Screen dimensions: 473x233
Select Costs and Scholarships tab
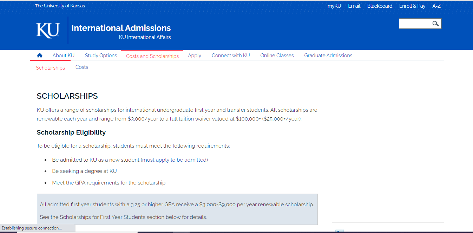152,56
